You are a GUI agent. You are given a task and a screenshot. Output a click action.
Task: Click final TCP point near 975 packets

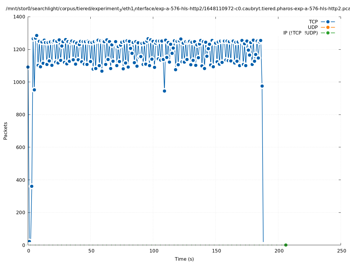262,86
